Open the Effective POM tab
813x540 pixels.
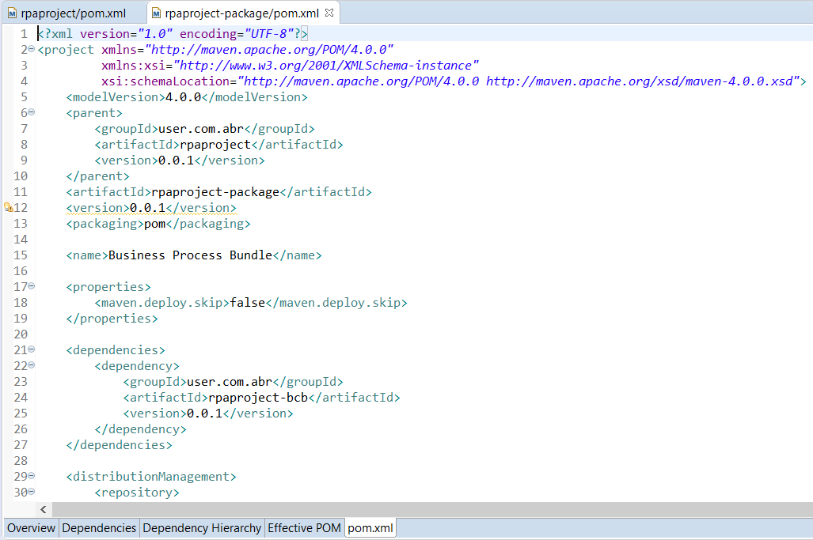(x=304, y=528)
